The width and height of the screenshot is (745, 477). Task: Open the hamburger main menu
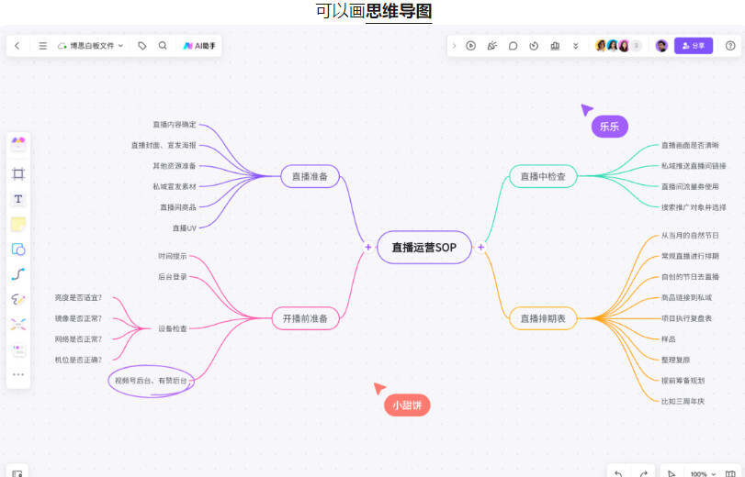pyautogui.click(x=42, y=45)
